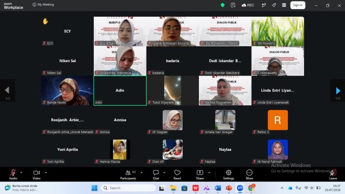Expand share options arrow
345x194 pixels.
point(209,172)
